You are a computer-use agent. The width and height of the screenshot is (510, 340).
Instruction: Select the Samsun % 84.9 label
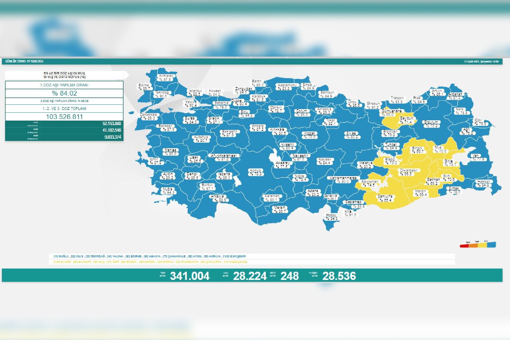click(x=327, y=94)
